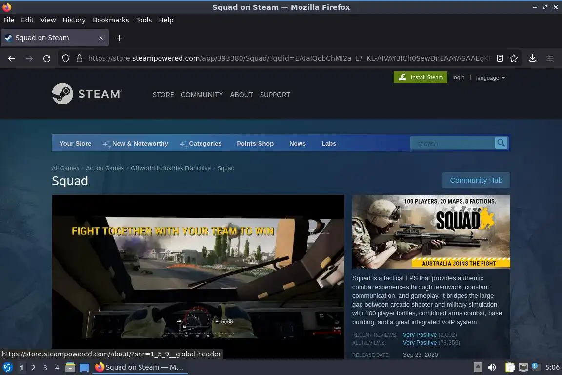562x375 pixels.
Task: Click the Squad on Steam taskbar window entry
Action: click(x=140, y=367)
